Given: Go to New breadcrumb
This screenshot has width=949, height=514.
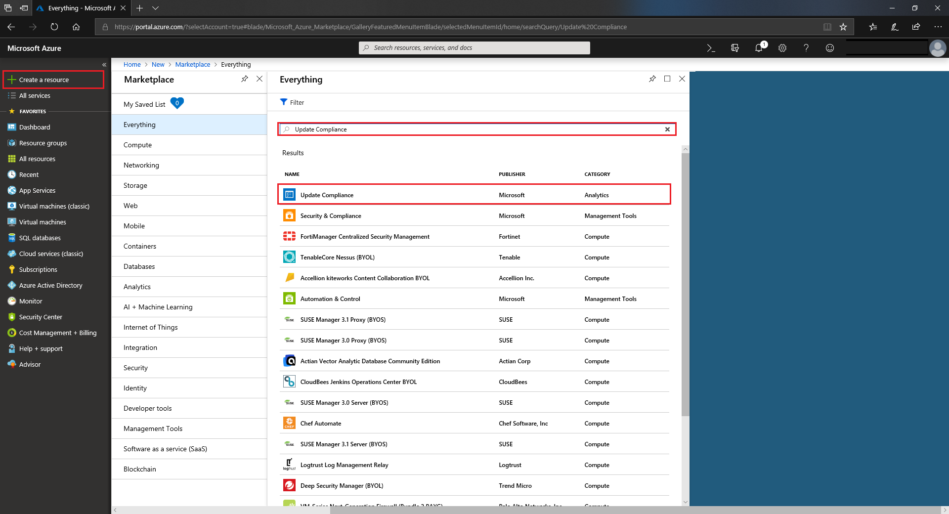Looking at the screenshot, I should click(x=158, y=64).
